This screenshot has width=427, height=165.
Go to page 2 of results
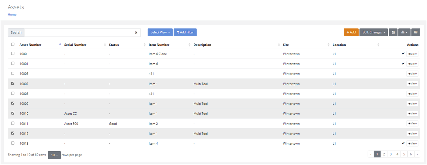pyautogui.click(x=384, y=154)
